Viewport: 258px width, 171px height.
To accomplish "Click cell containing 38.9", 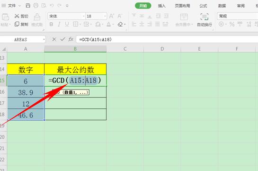I will (x=26, y=92).
